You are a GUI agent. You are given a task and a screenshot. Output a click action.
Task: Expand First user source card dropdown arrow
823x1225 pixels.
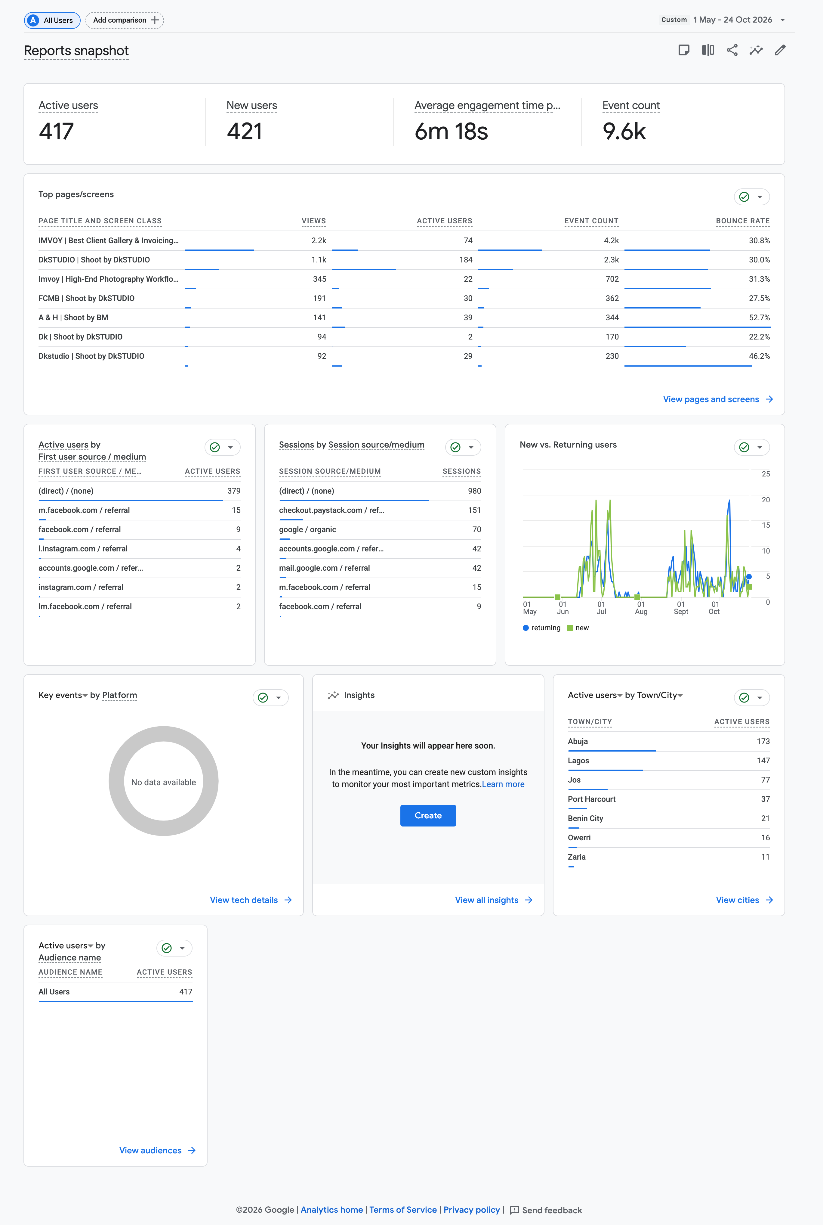230,447
